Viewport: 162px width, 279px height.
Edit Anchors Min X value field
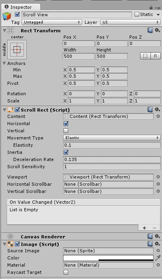pos(81,70)
